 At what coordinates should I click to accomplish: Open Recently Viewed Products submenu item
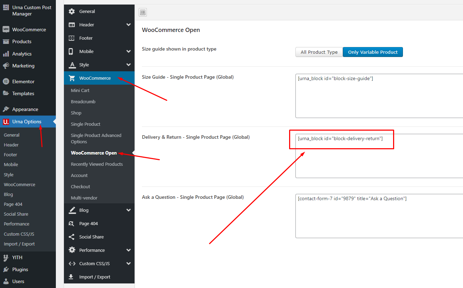tap(97, 164)
